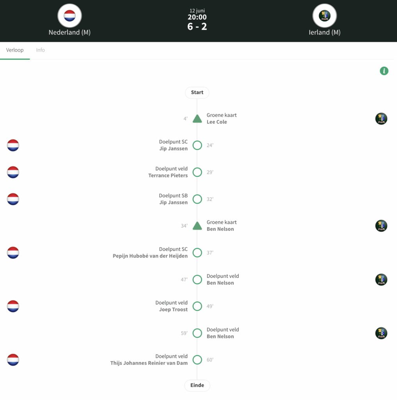The height and width of the screenshot is (400, 397).
Task: Click the goal circle marker at 60'
Action: click(197, 360)
